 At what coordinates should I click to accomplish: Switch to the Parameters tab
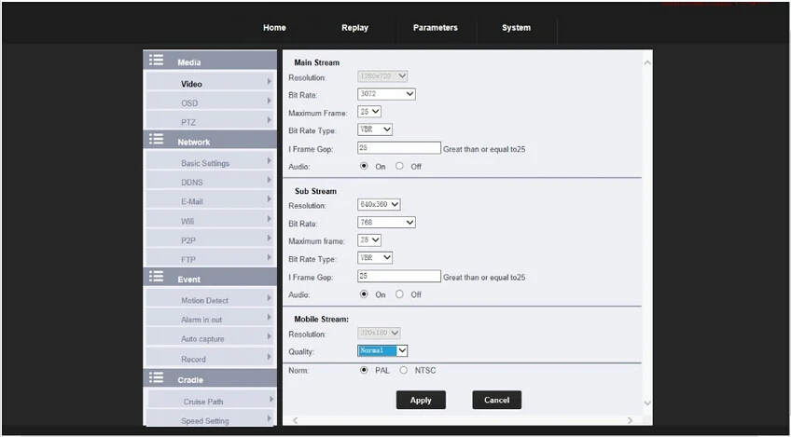[436, 28]
